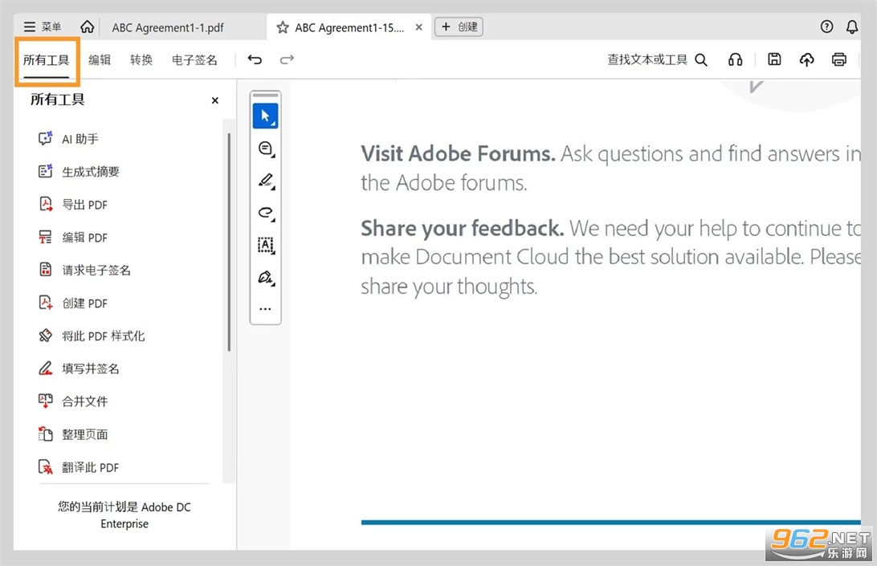Open 整理页面 tool

point(73,434)
